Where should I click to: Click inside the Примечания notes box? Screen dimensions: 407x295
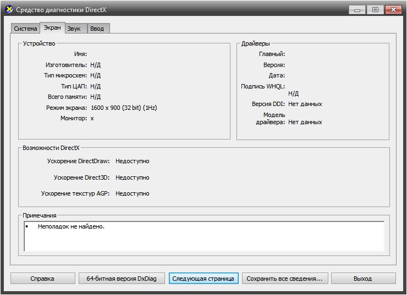[204, 236]
